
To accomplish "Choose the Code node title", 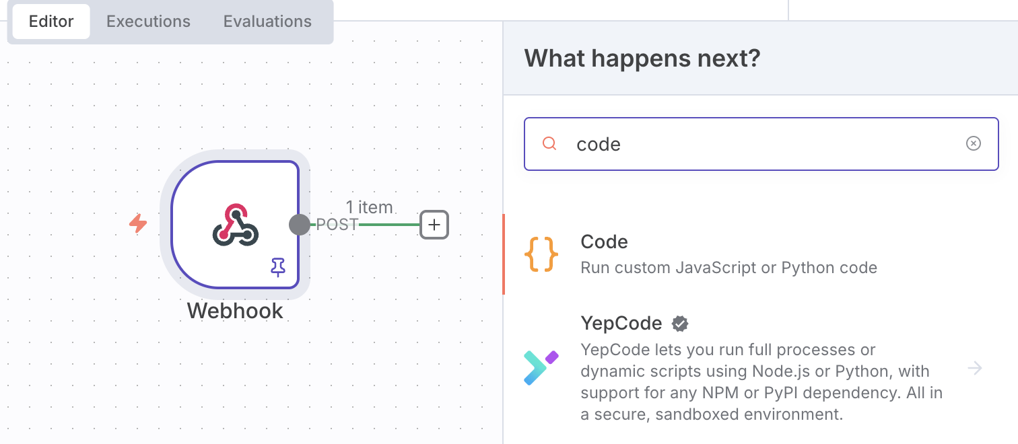I will pyautogui.click(x=604, y=242).
